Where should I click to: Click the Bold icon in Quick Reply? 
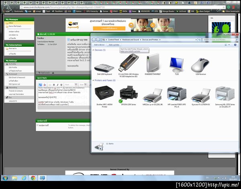pos(54,85)
